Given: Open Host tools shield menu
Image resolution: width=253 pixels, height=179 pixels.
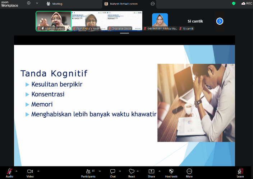Looking at the screenshot, I should tap(171, 173).
